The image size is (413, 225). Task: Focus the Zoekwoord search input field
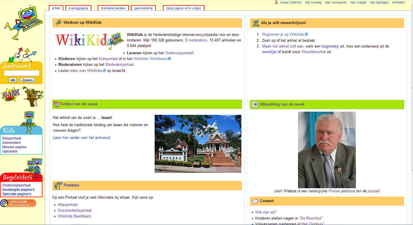click(22, 73)
